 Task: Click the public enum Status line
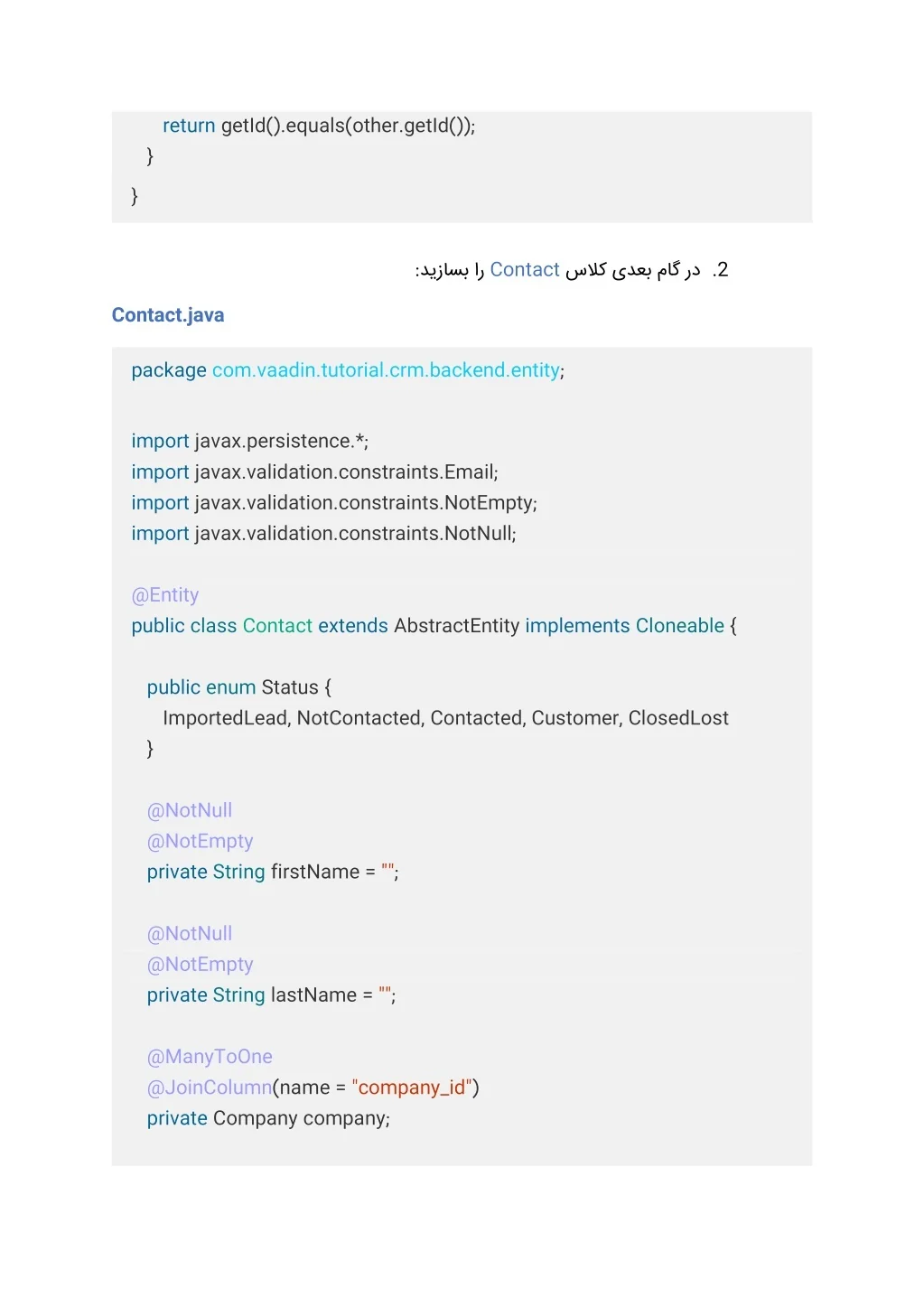click(239, 687)
